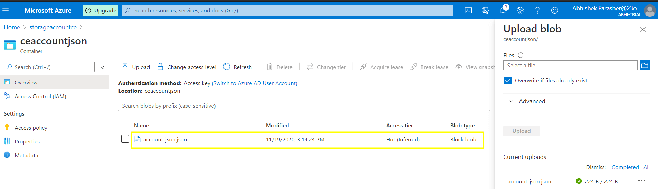Open the Azure portal hamburger menu

tap(6, 10)
